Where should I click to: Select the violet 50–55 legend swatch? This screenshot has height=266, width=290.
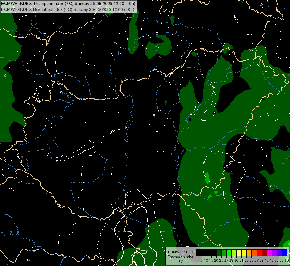(279, 253)
